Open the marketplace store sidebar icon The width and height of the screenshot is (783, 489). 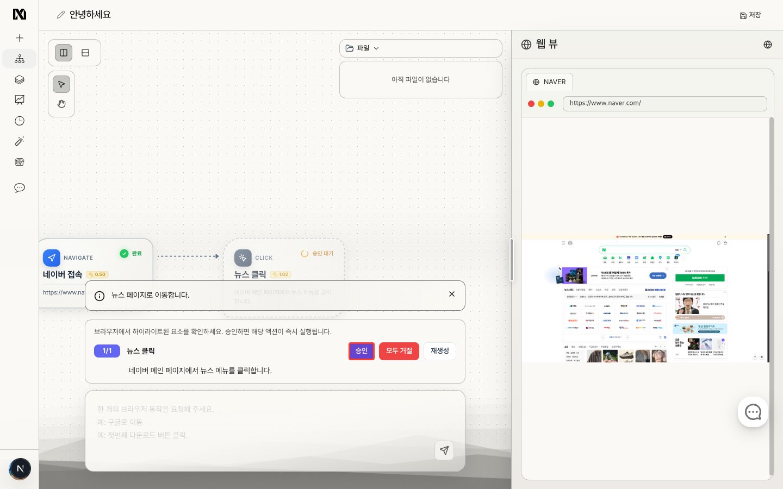[20, 162]
